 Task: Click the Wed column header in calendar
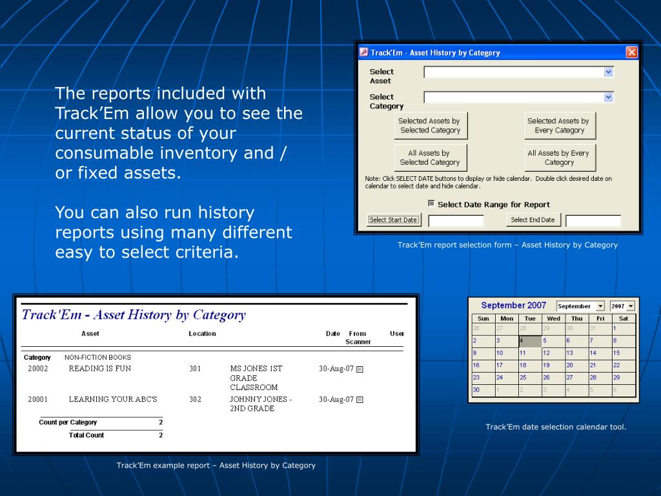553,318
